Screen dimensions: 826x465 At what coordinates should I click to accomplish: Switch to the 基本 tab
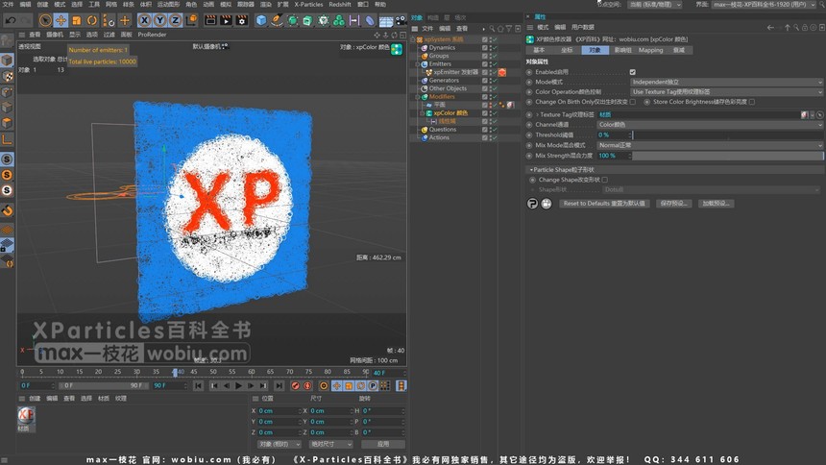(x=539, y=50)
